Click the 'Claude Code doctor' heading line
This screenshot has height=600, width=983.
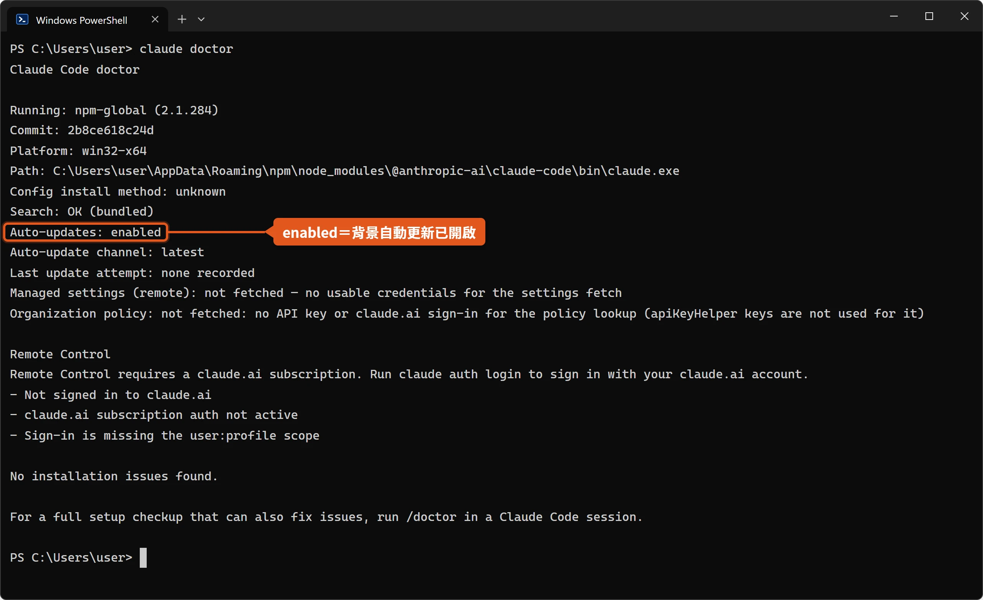pos(74,70)
